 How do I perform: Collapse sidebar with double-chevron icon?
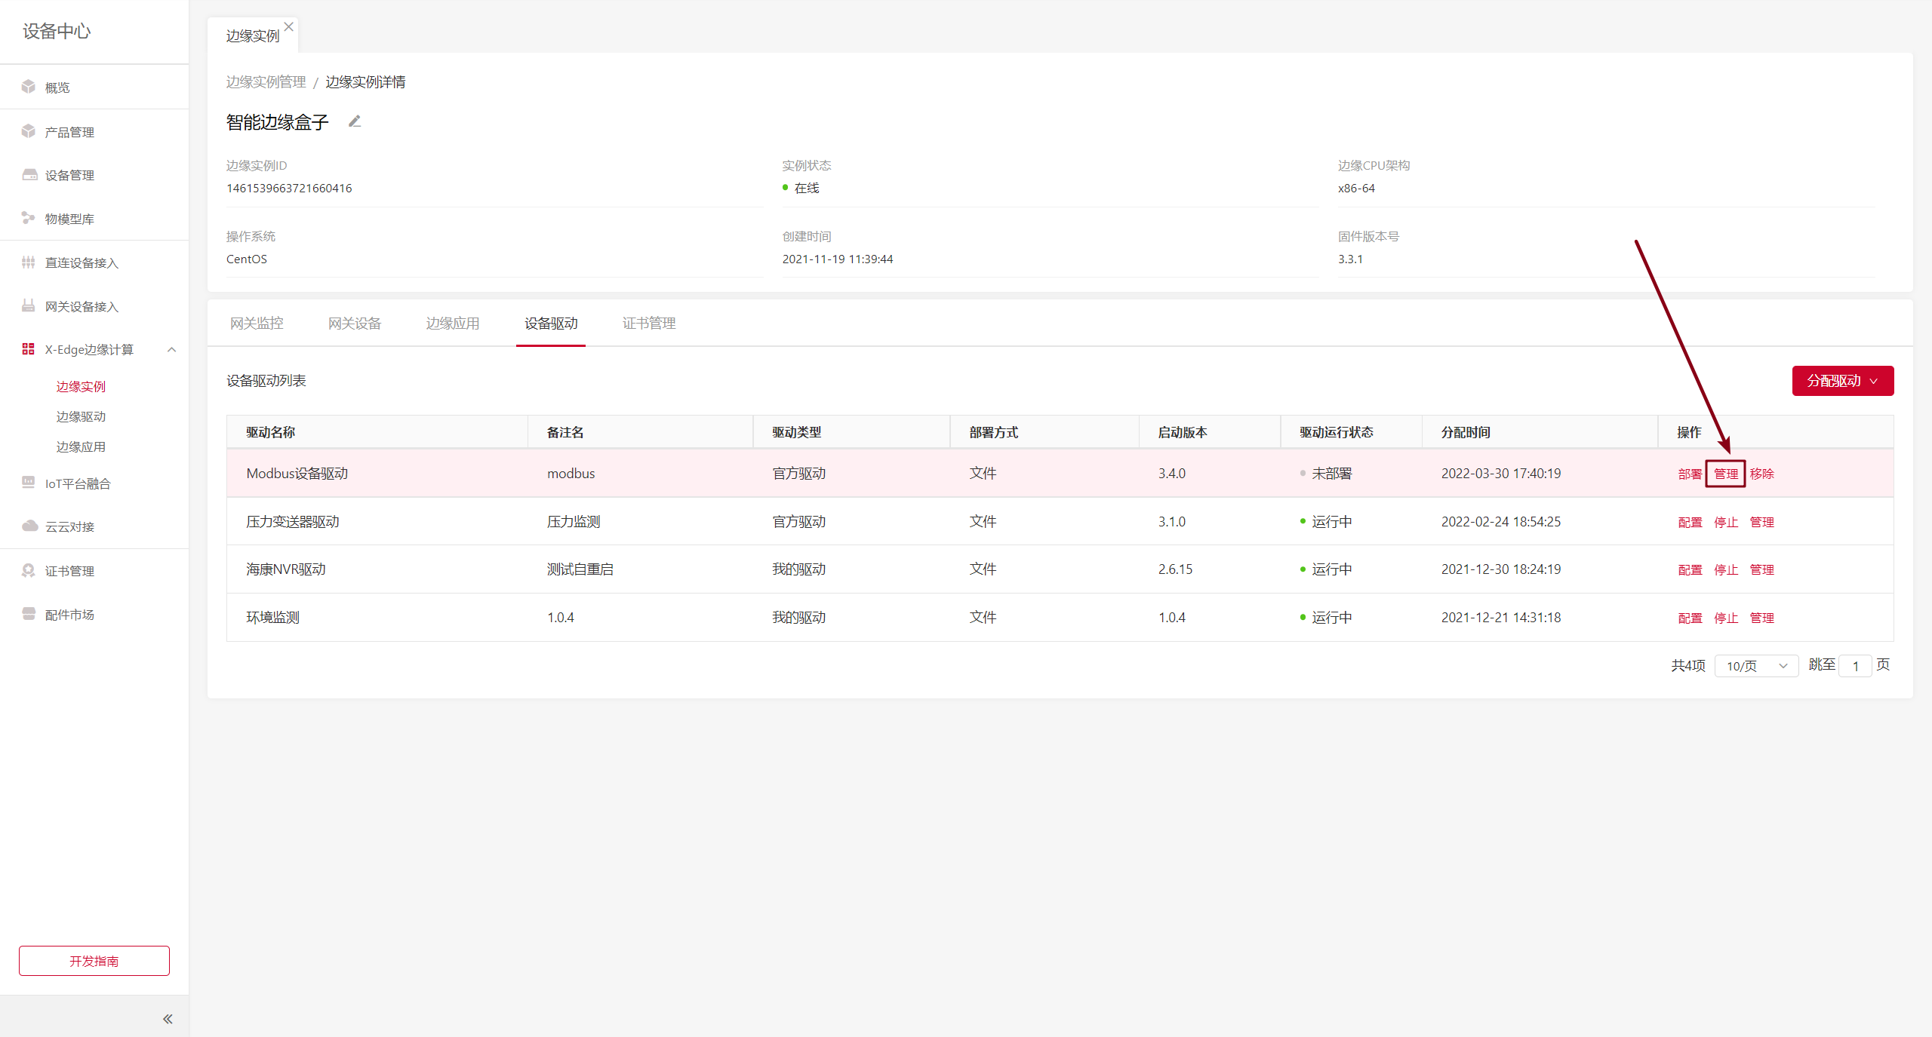tap(168, 1019)
